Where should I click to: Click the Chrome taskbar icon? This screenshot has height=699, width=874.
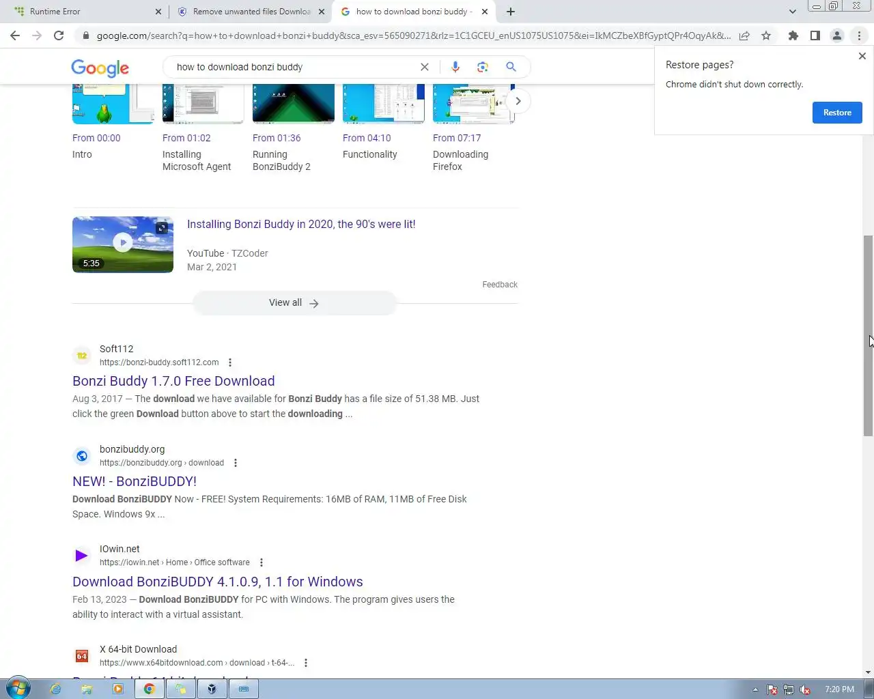tap(149, 689)
